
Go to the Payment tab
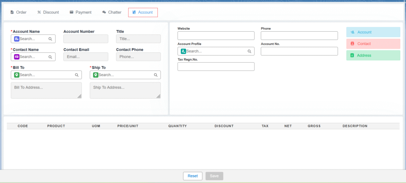80,12
